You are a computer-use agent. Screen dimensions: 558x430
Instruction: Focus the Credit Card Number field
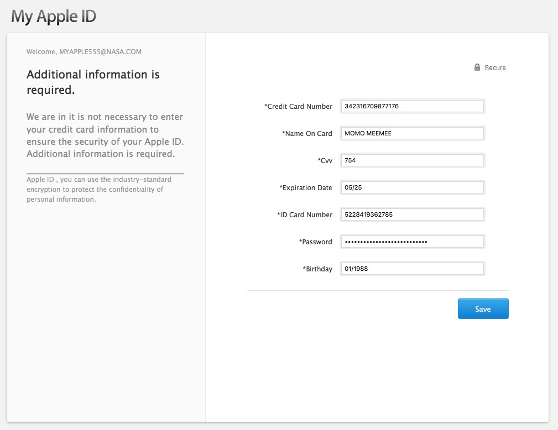coord(412,106)
